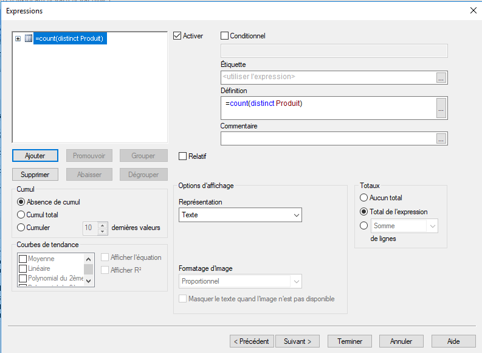This screenshot has width=482, height=353.
Task: Open the Somme totals dropdown
Action: coord(405,226)
